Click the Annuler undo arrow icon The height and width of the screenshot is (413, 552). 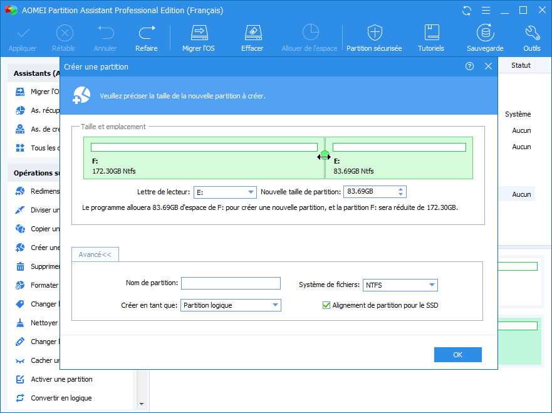[106, 33]
